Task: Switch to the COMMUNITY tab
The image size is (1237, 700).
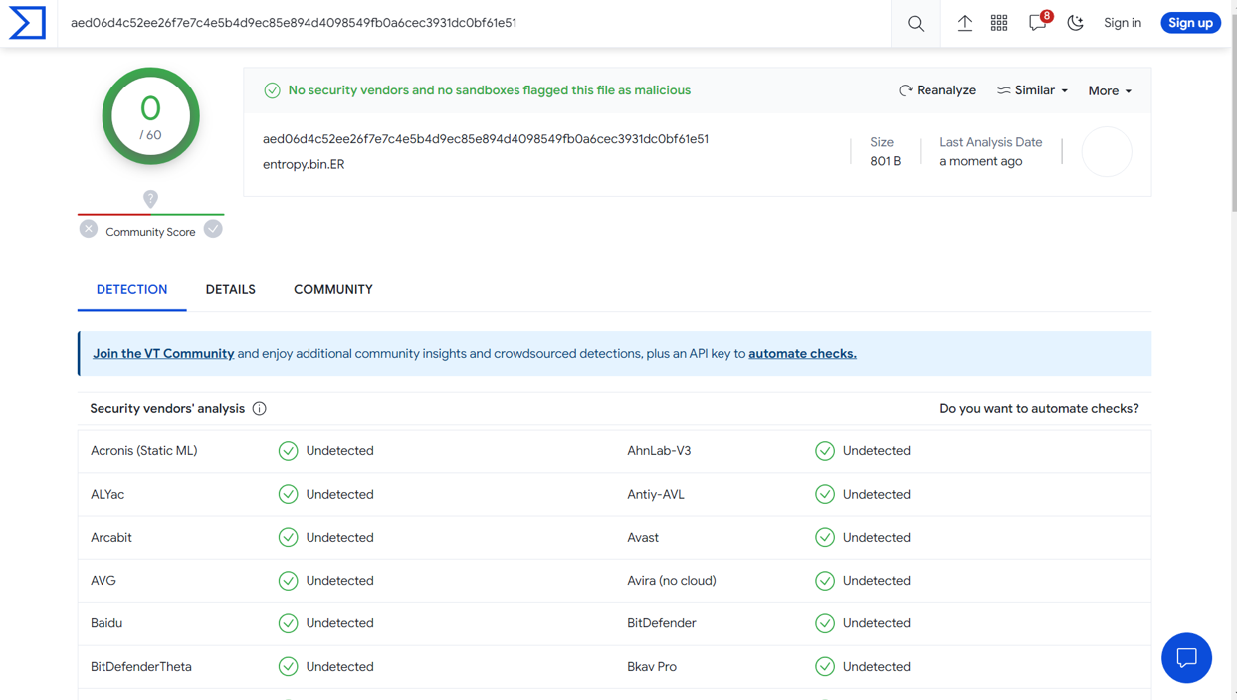Action: coord(333,289)
